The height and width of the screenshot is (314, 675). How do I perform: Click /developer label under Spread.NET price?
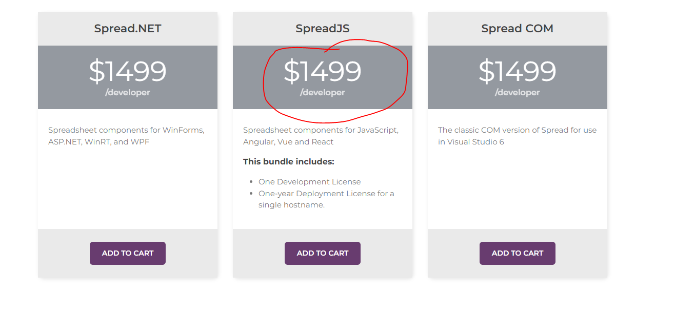click(x=128, y=93)
